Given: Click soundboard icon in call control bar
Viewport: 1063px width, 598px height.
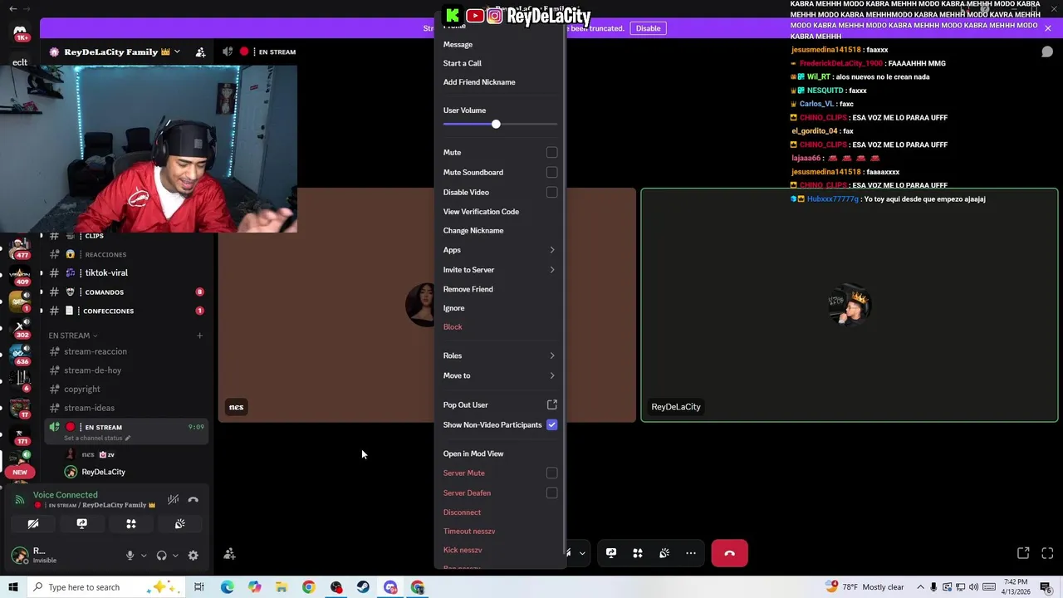Looking at the screenshot, I should click(x=664, y=553).
